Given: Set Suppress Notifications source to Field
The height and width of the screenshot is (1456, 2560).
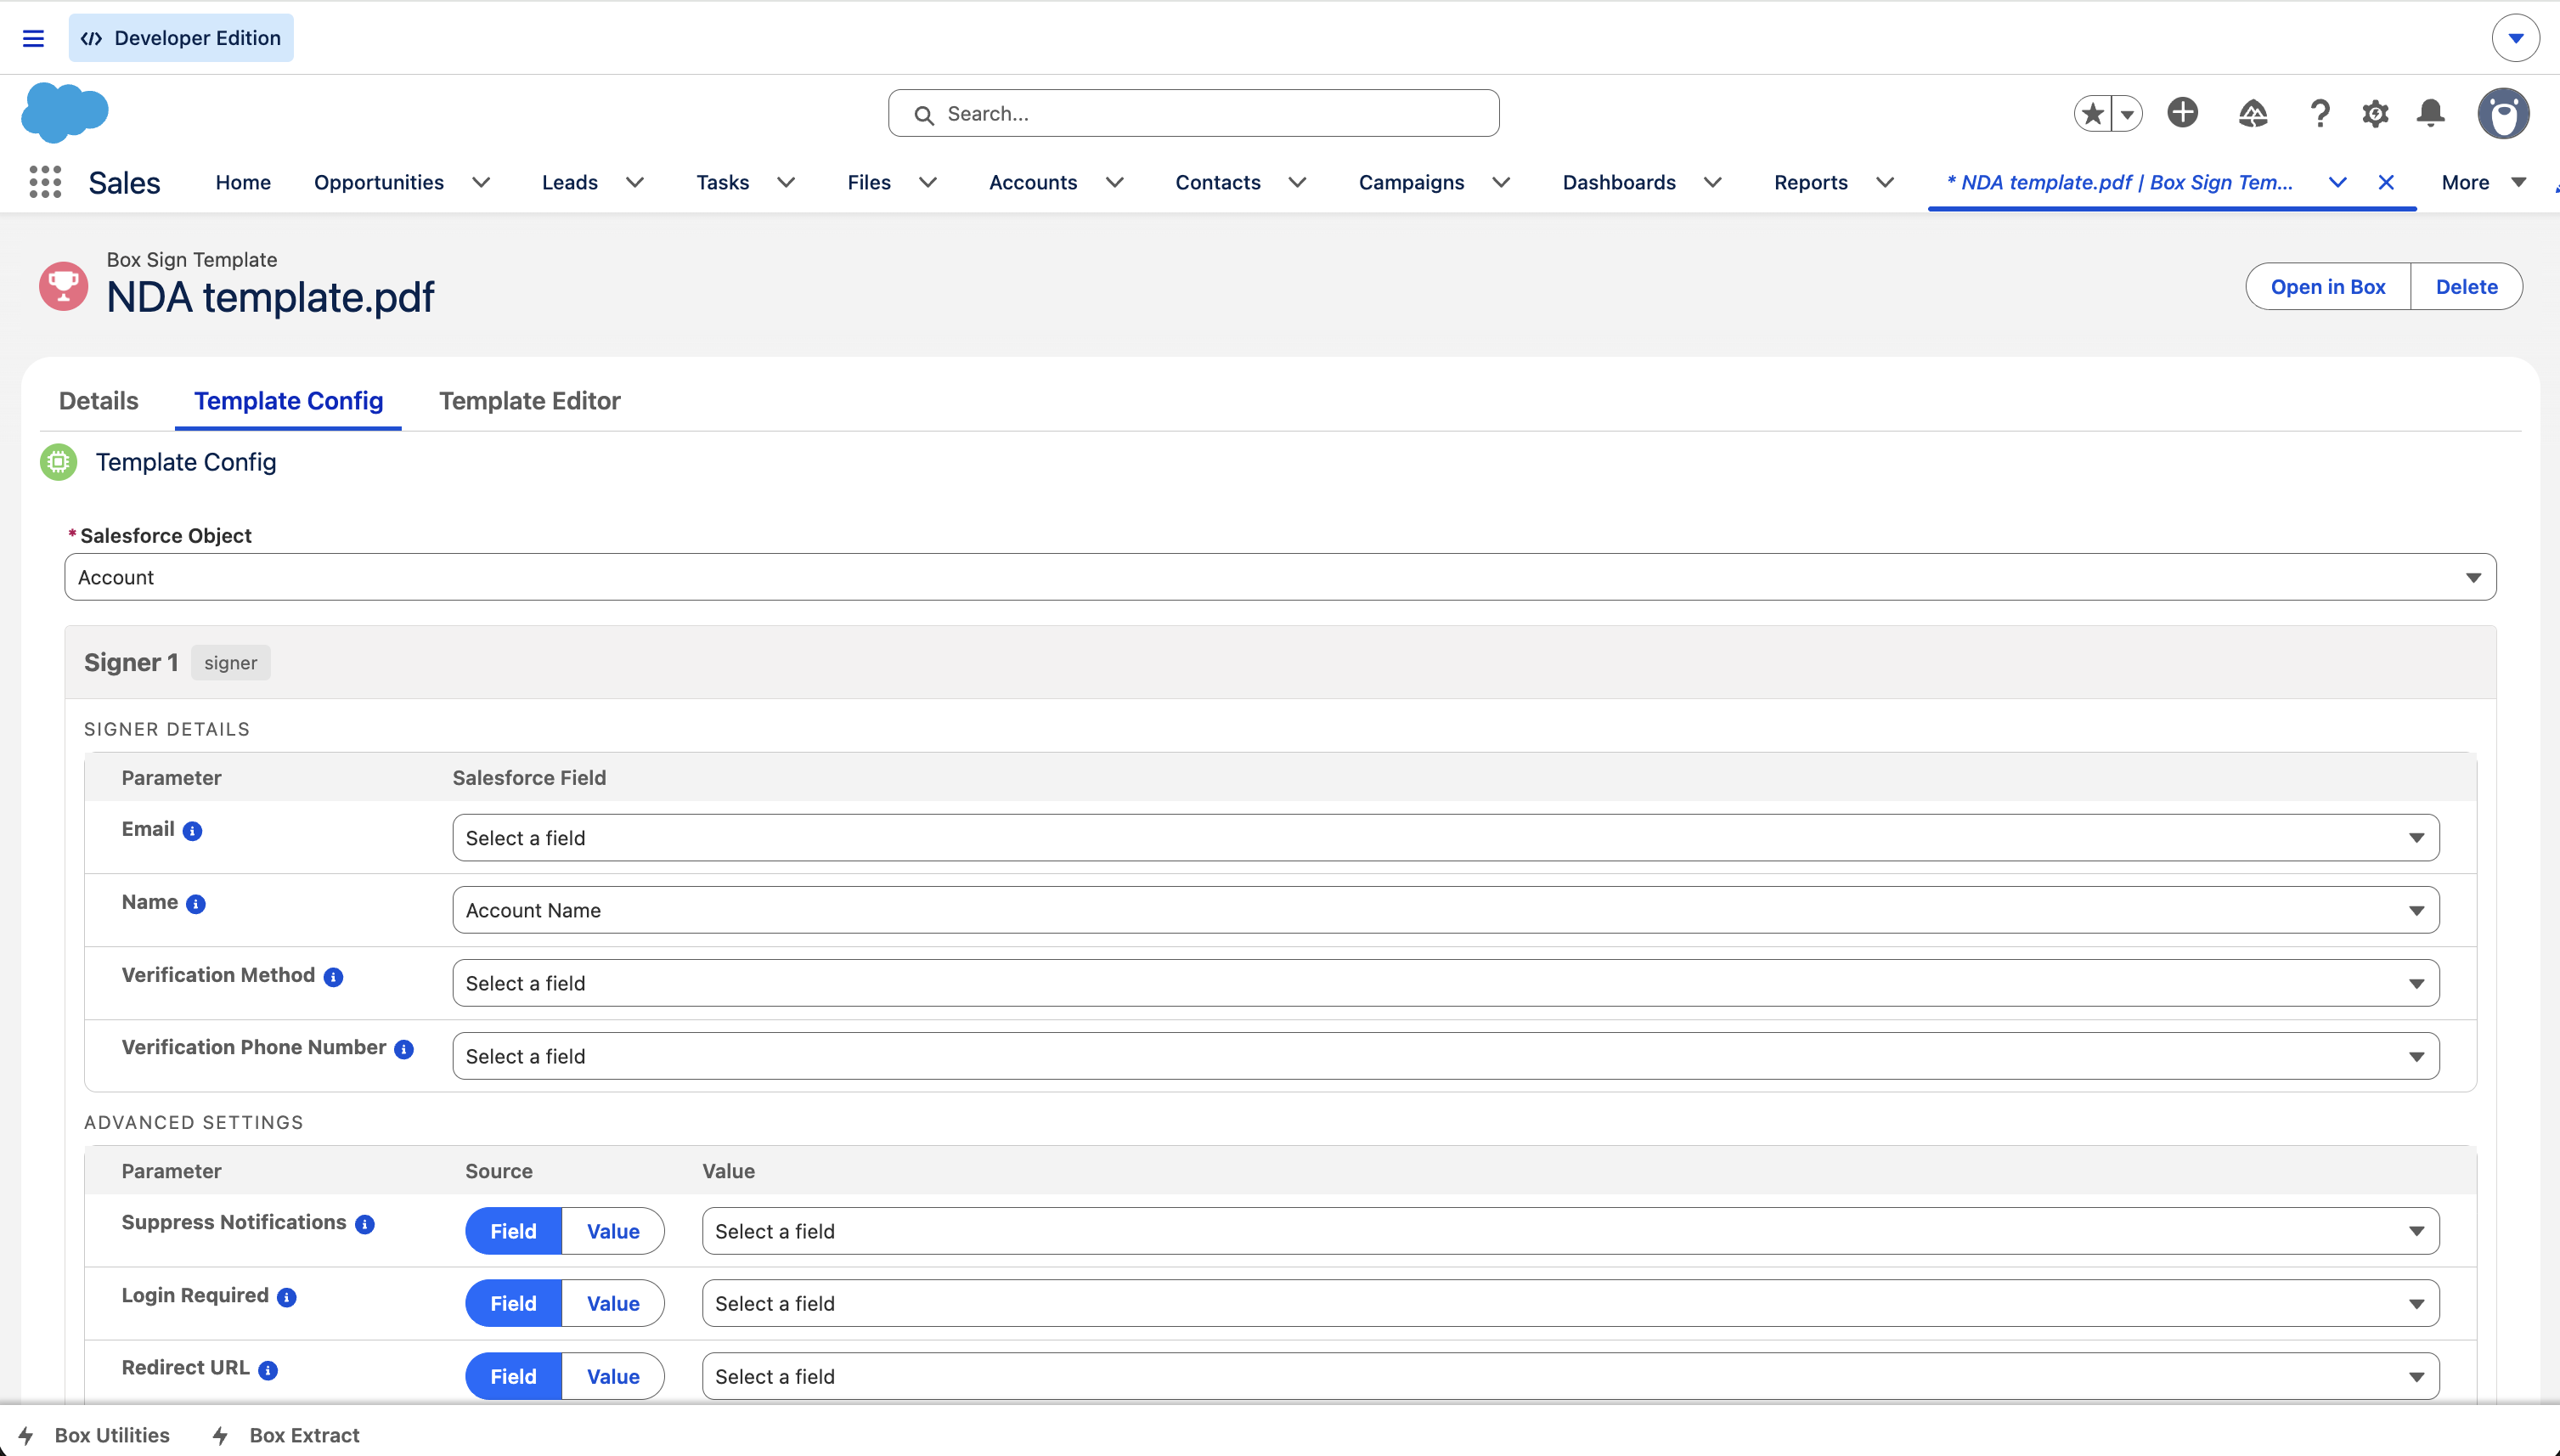Looking at the screenshot, I should click(514, 1231).
